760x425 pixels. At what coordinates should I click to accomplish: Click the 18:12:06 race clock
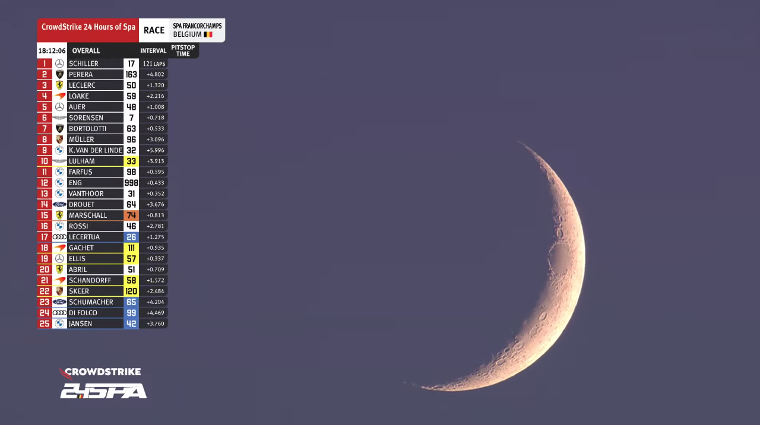[52, 51]
